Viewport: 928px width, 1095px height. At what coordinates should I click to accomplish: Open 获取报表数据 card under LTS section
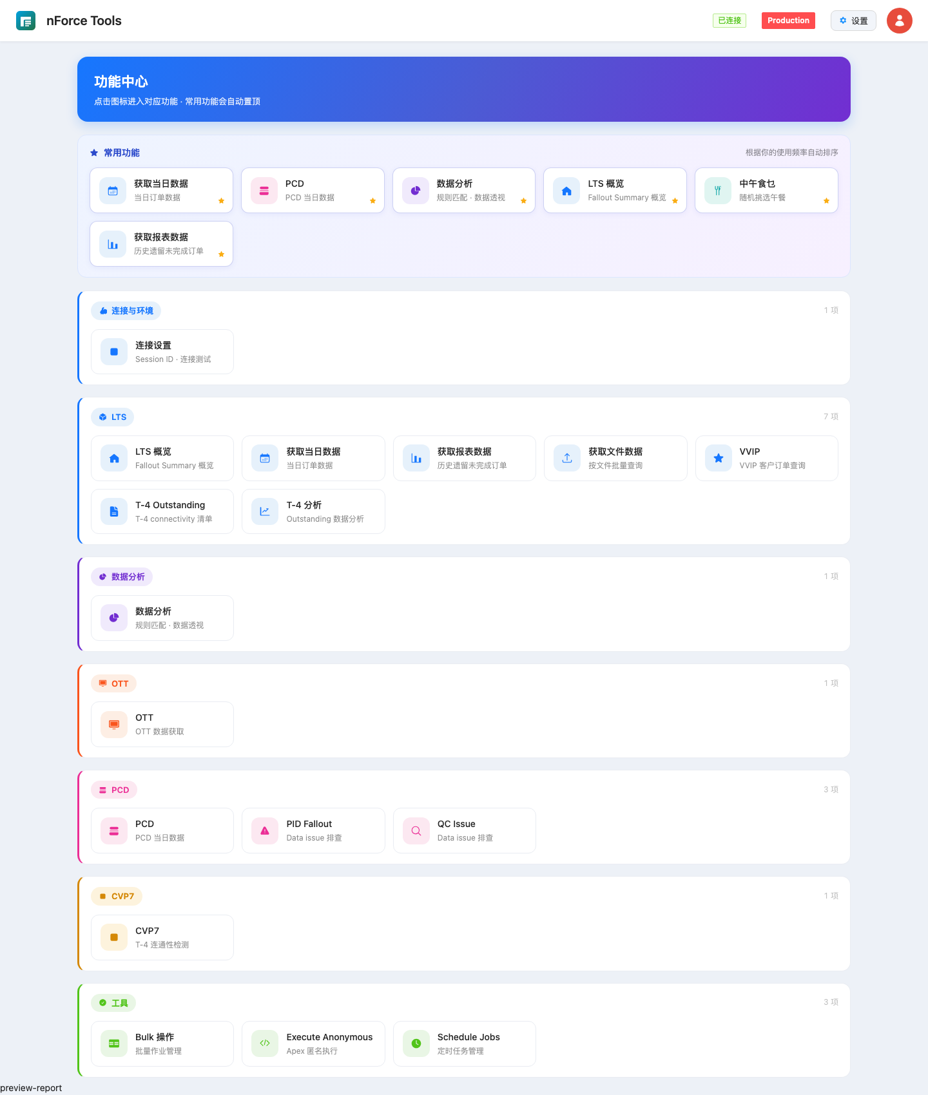coord(465,458)
